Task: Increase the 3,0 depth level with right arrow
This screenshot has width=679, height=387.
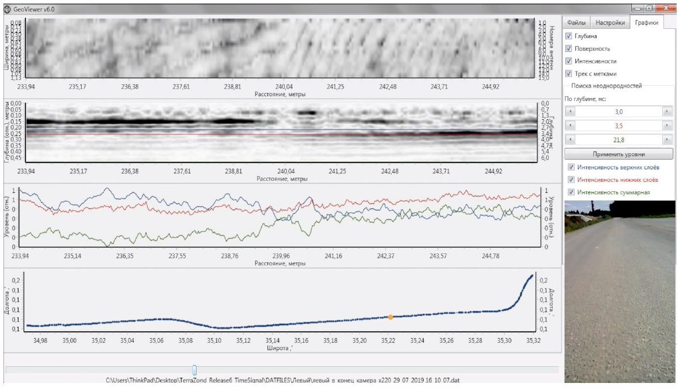Action: [x=667, y=112]
